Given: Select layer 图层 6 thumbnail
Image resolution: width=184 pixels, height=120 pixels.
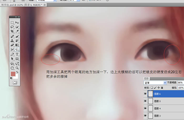Looking at the screenshot, I should click(151, 94).
